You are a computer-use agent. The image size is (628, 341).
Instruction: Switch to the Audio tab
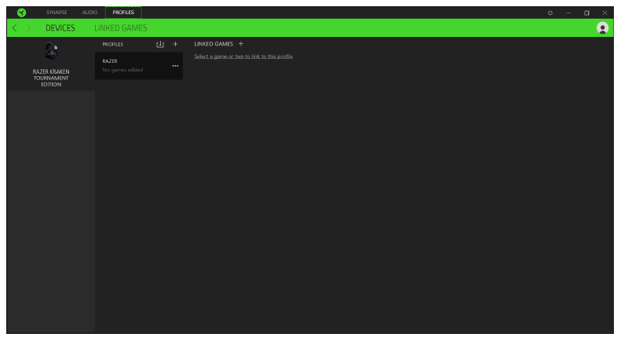pos(89,13)
